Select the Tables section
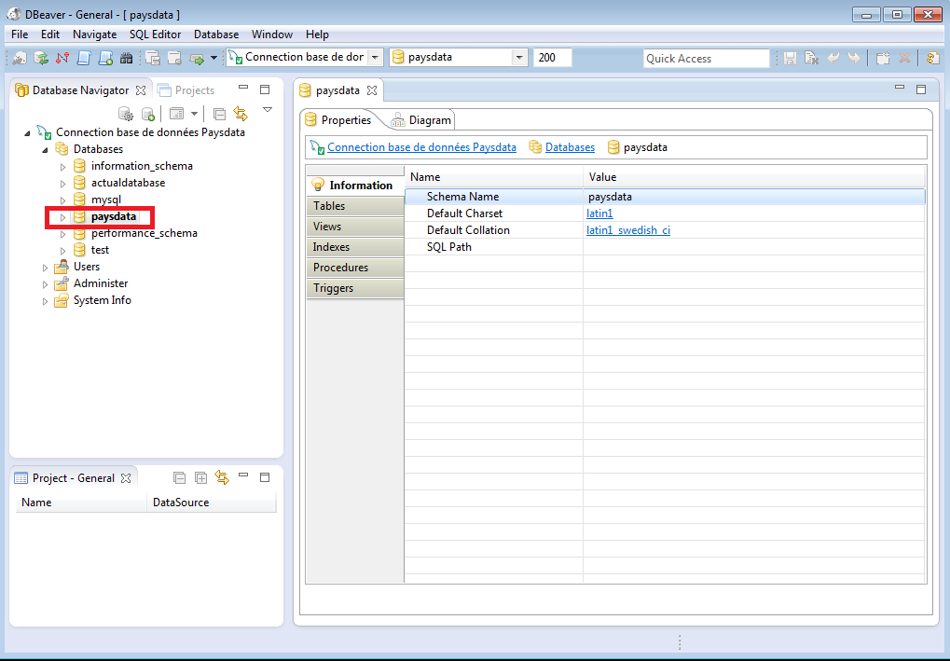Image resolution: width=950 pixels, height=661 pixels. (355, 206)
